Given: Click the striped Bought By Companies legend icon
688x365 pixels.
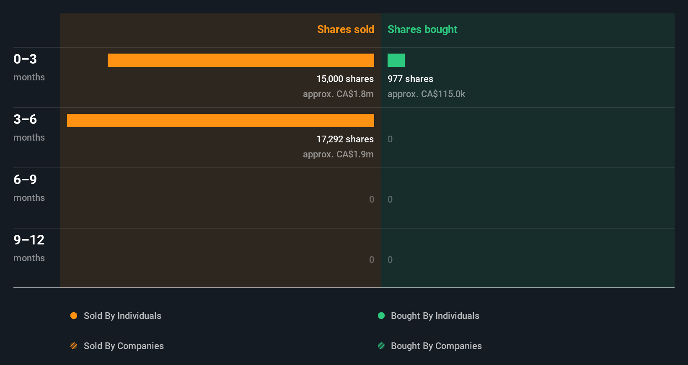Looking at the screenshot, I should click(x=381, y=346).
